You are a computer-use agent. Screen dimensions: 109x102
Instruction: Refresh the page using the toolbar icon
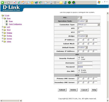click(19, 2)
